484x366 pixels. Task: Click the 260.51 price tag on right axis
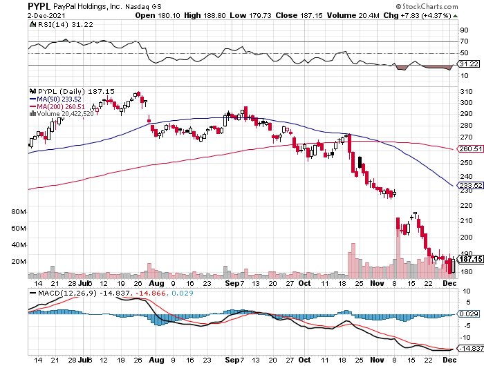tap(469, 149)
